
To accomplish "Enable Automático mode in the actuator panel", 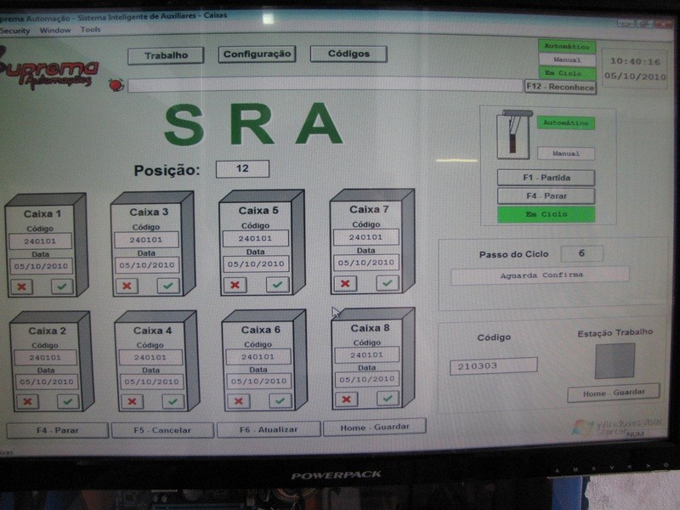I will point(566,123).
